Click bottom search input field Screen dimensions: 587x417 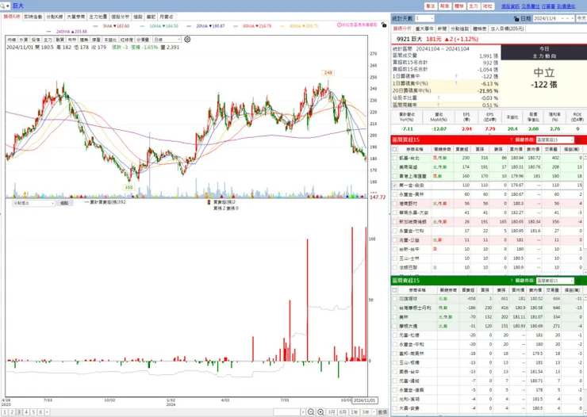(287, 412)
